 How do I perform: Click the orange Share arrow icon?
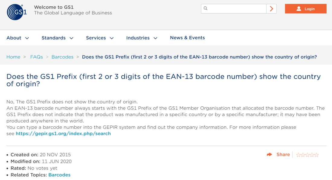click(x=269, y=155)
